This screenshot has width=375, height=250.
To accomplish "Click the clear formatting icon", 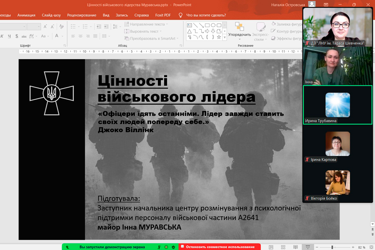I will click(x=62, y=26).
